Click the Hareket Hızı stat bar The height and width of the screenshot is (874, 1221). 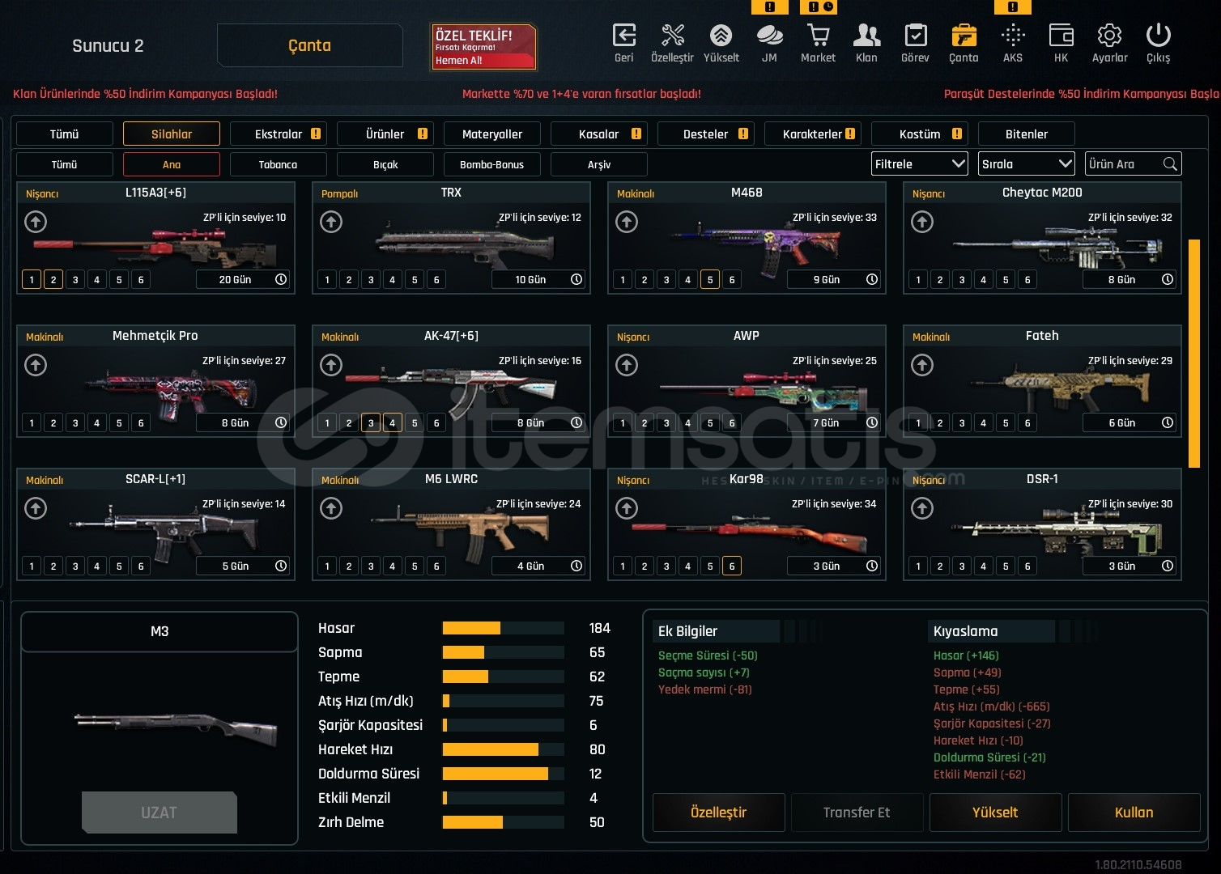click(x=503, y=749)
